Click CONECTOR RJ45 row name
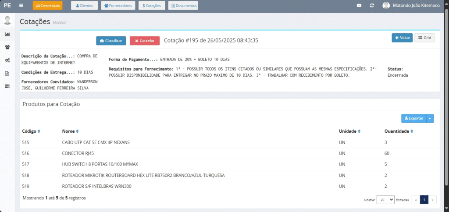 coord(78,153)
